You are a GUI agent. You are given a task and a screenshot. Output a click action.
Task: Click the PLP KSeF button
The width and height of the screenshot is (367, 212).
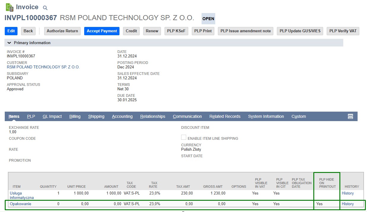pyautogui.click(x=176, y=31)
